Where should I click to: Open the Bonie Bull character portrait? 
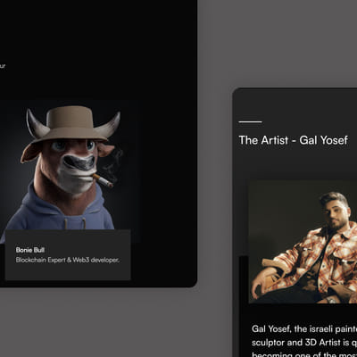click(x=71, y=171)
